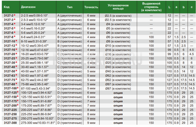This screenshot has height=127, width=196.
Task: Click the Точность column header
Action: [x=91, y=7]
